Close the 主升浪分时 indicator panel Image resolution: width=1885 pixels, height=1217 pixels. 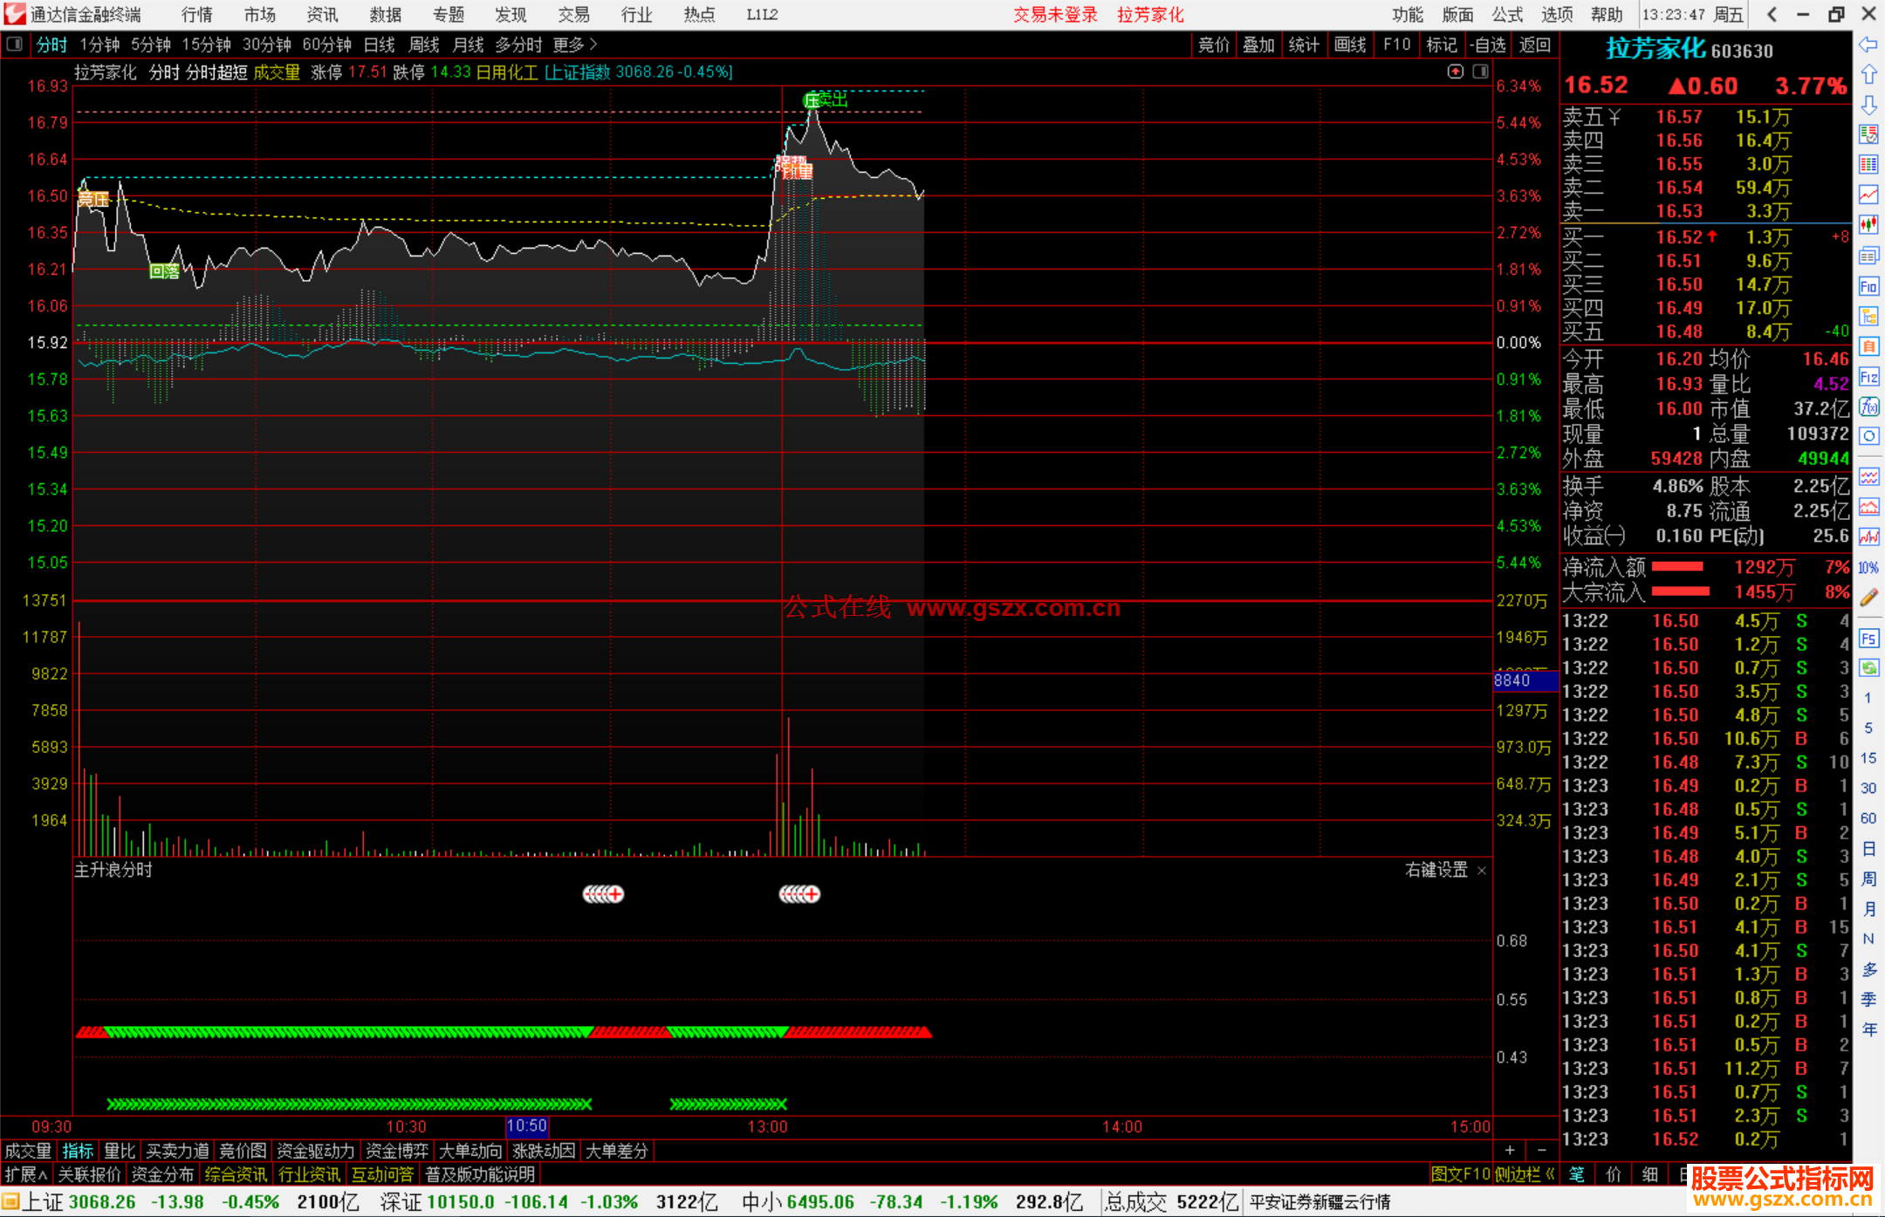click(x=1481, y=871)
